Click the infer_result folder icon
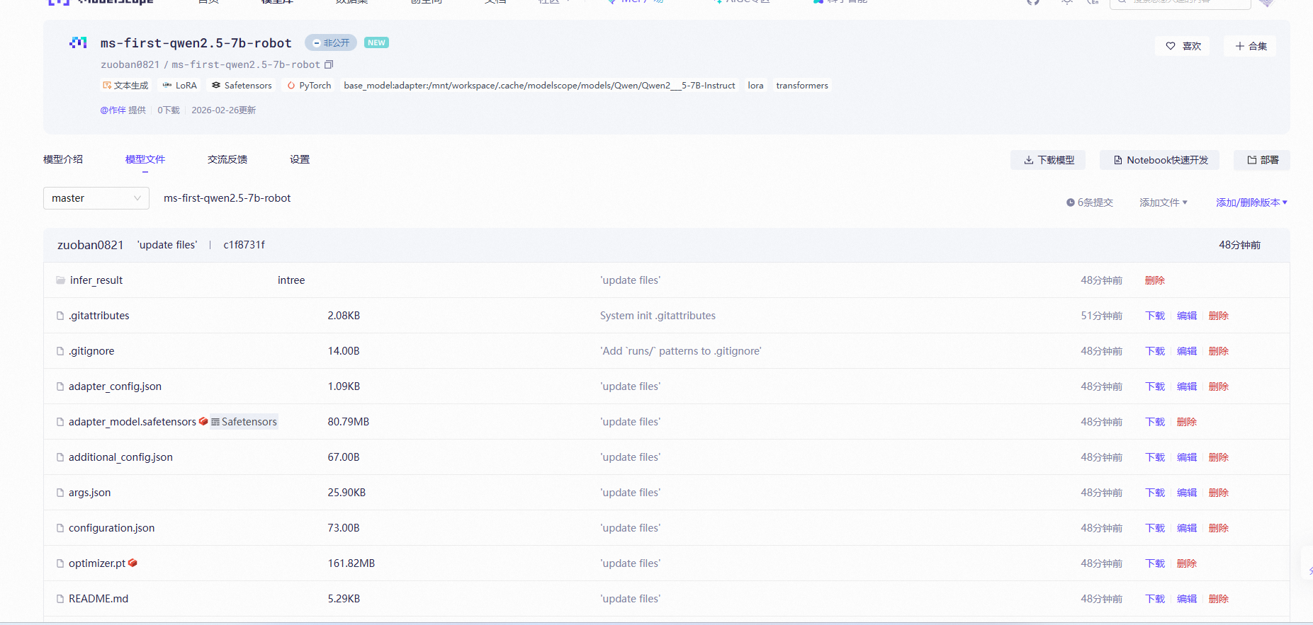This screenshot has height=625, width=1313. click(61, 280)
